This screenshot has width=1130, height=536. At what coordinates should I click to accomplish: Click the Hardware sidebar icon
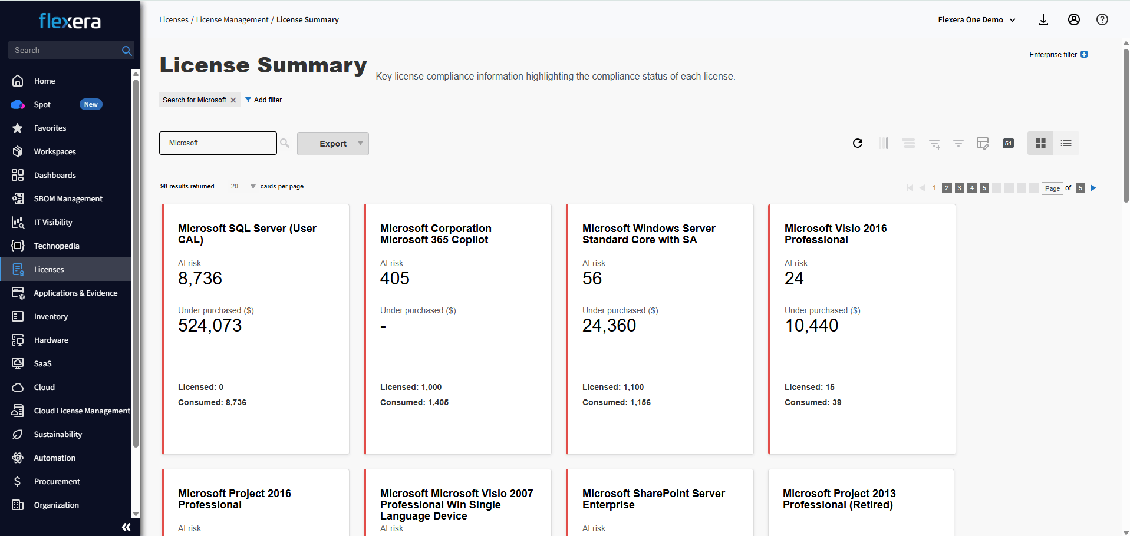tap(18, 340)
